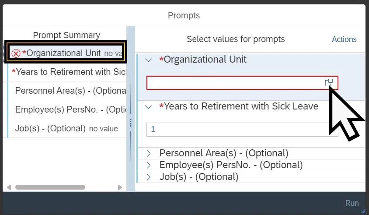Click the red error icon beside Organizational Unit

pos(16,53)
